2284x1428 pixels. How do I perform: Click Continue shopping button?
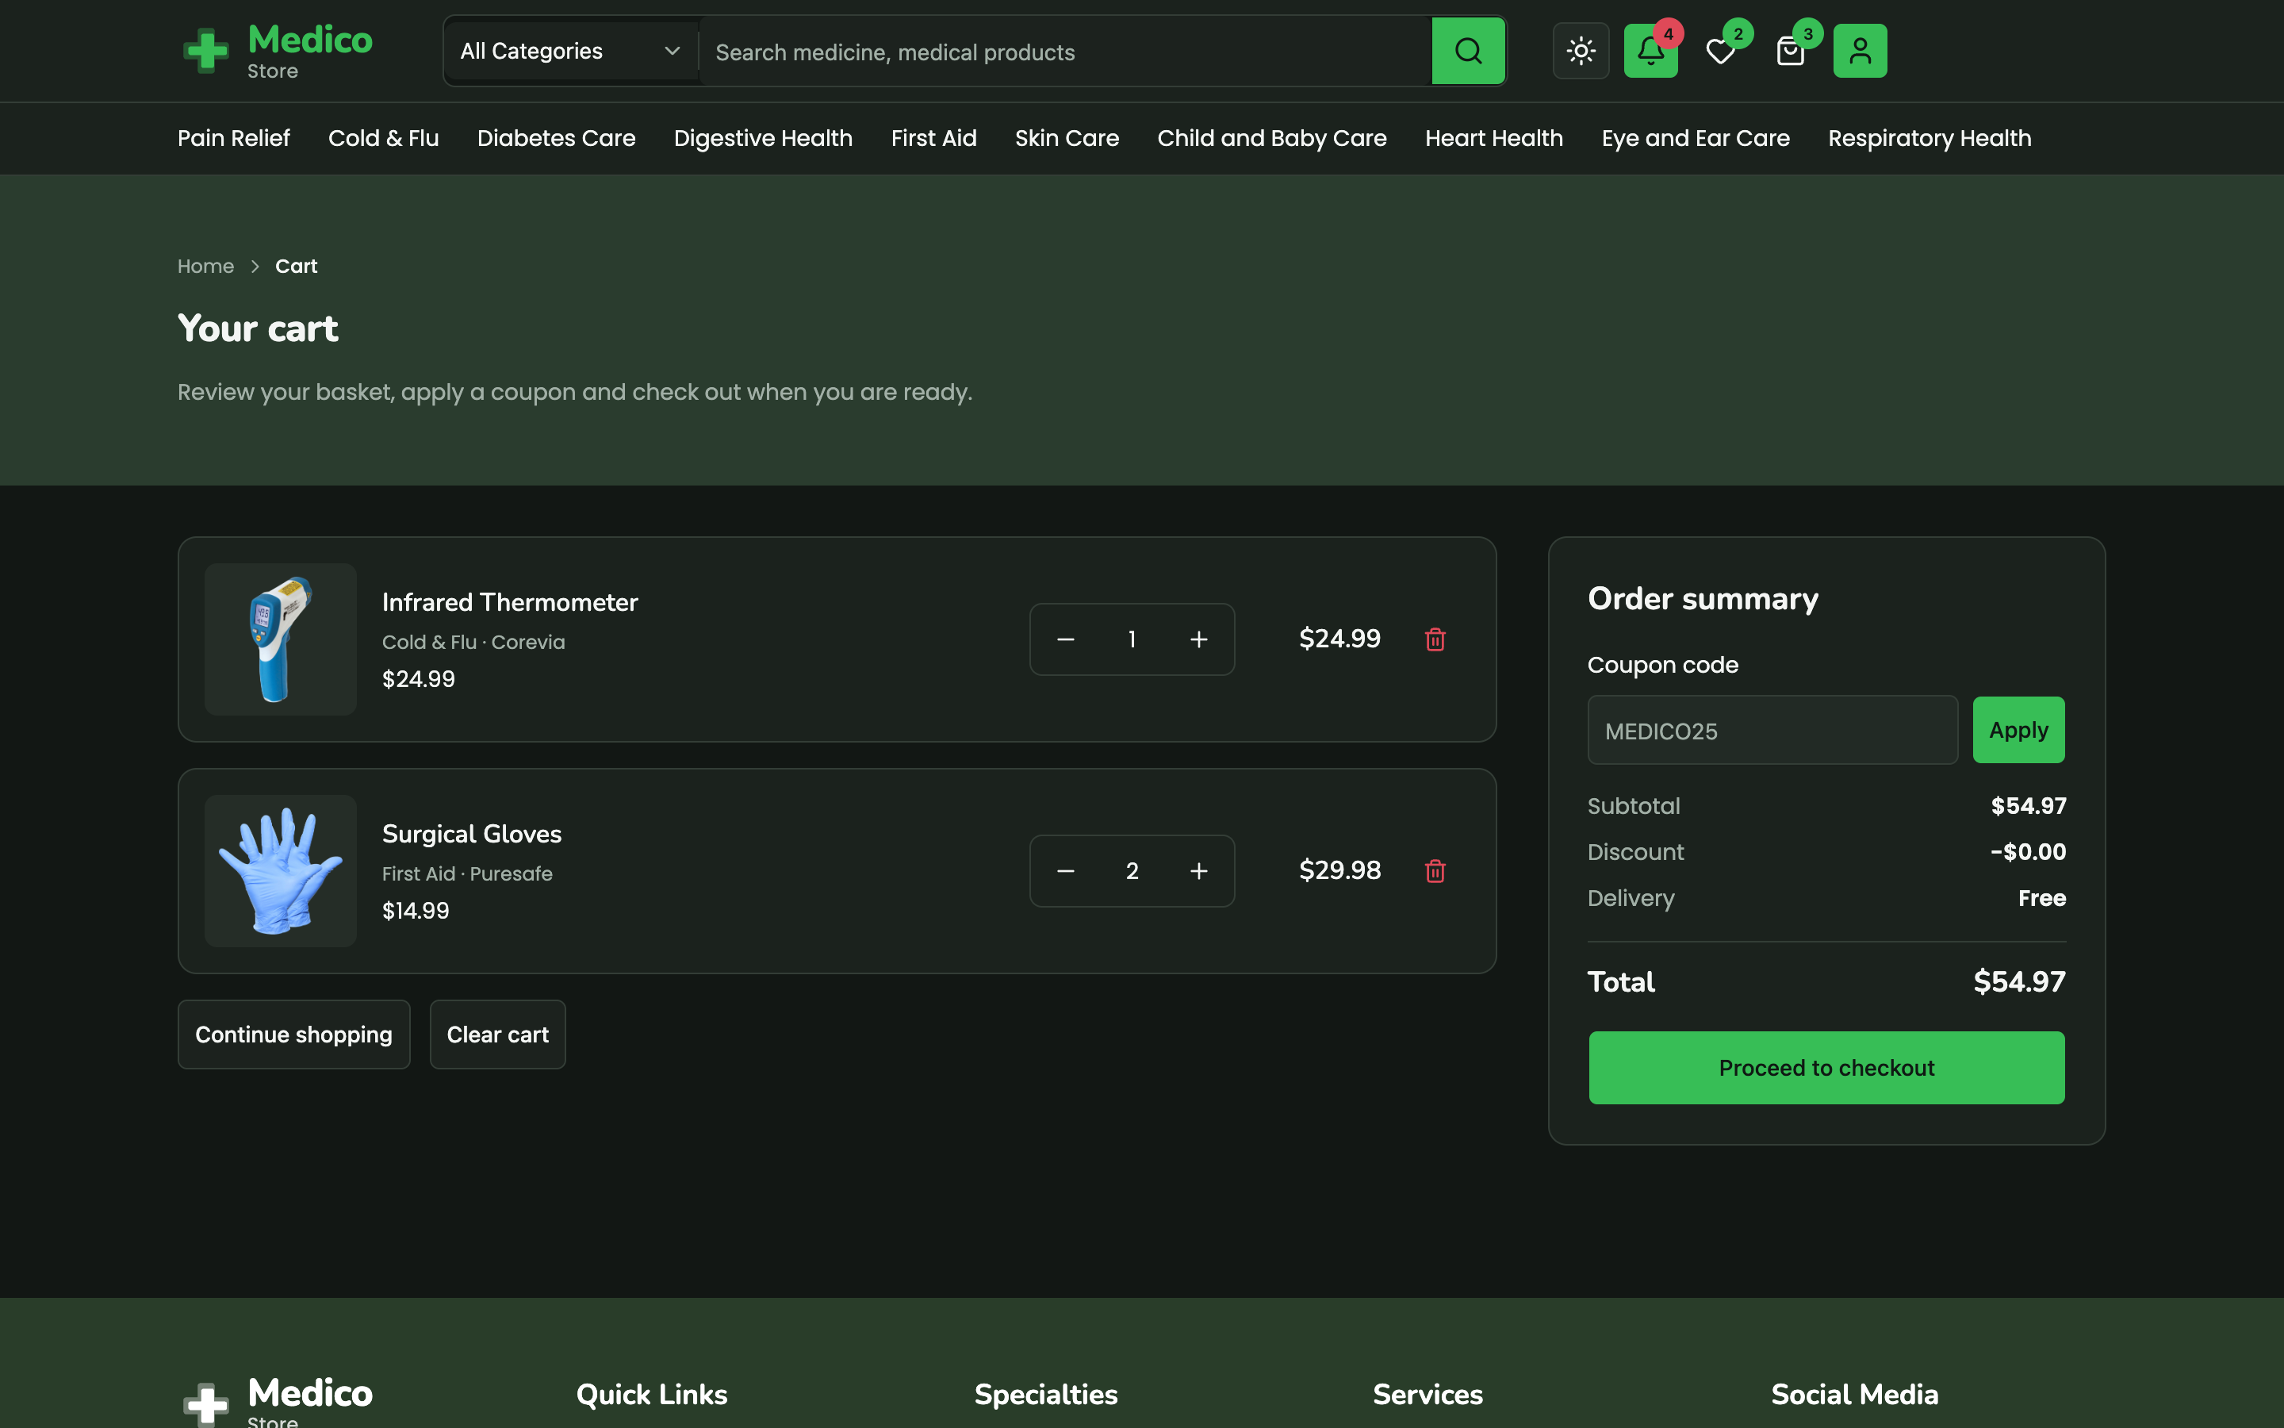point(293,1035)
